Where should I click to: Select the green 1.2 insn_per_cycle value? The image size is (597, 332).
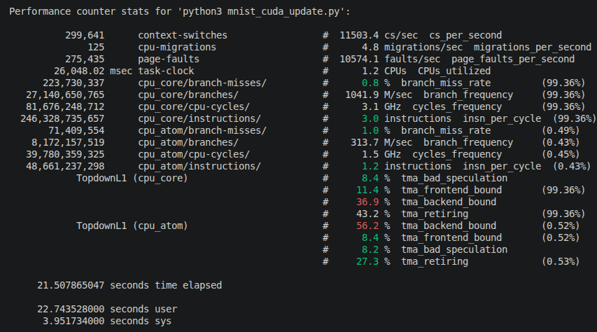370,166
